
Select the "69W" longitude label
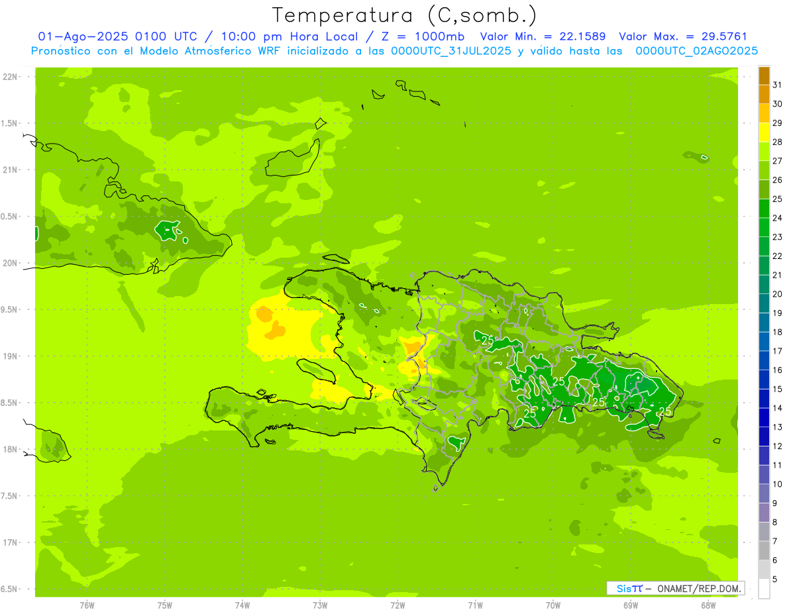[x=631, y=605]
